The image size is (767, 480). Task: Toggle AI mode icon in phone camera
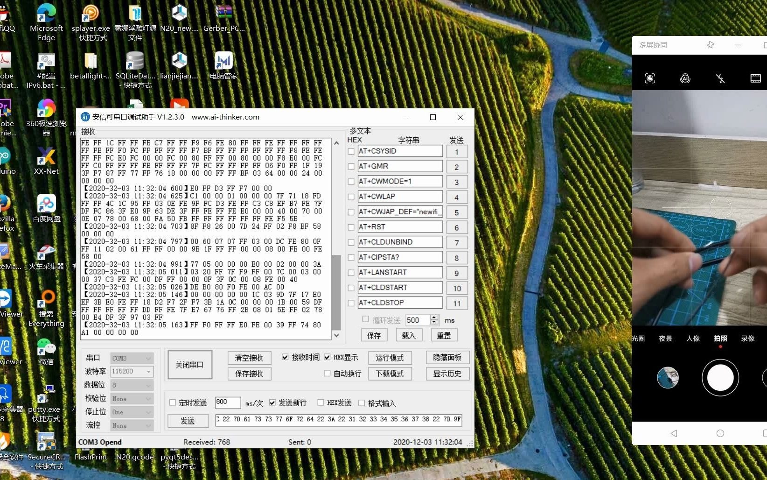685,78
